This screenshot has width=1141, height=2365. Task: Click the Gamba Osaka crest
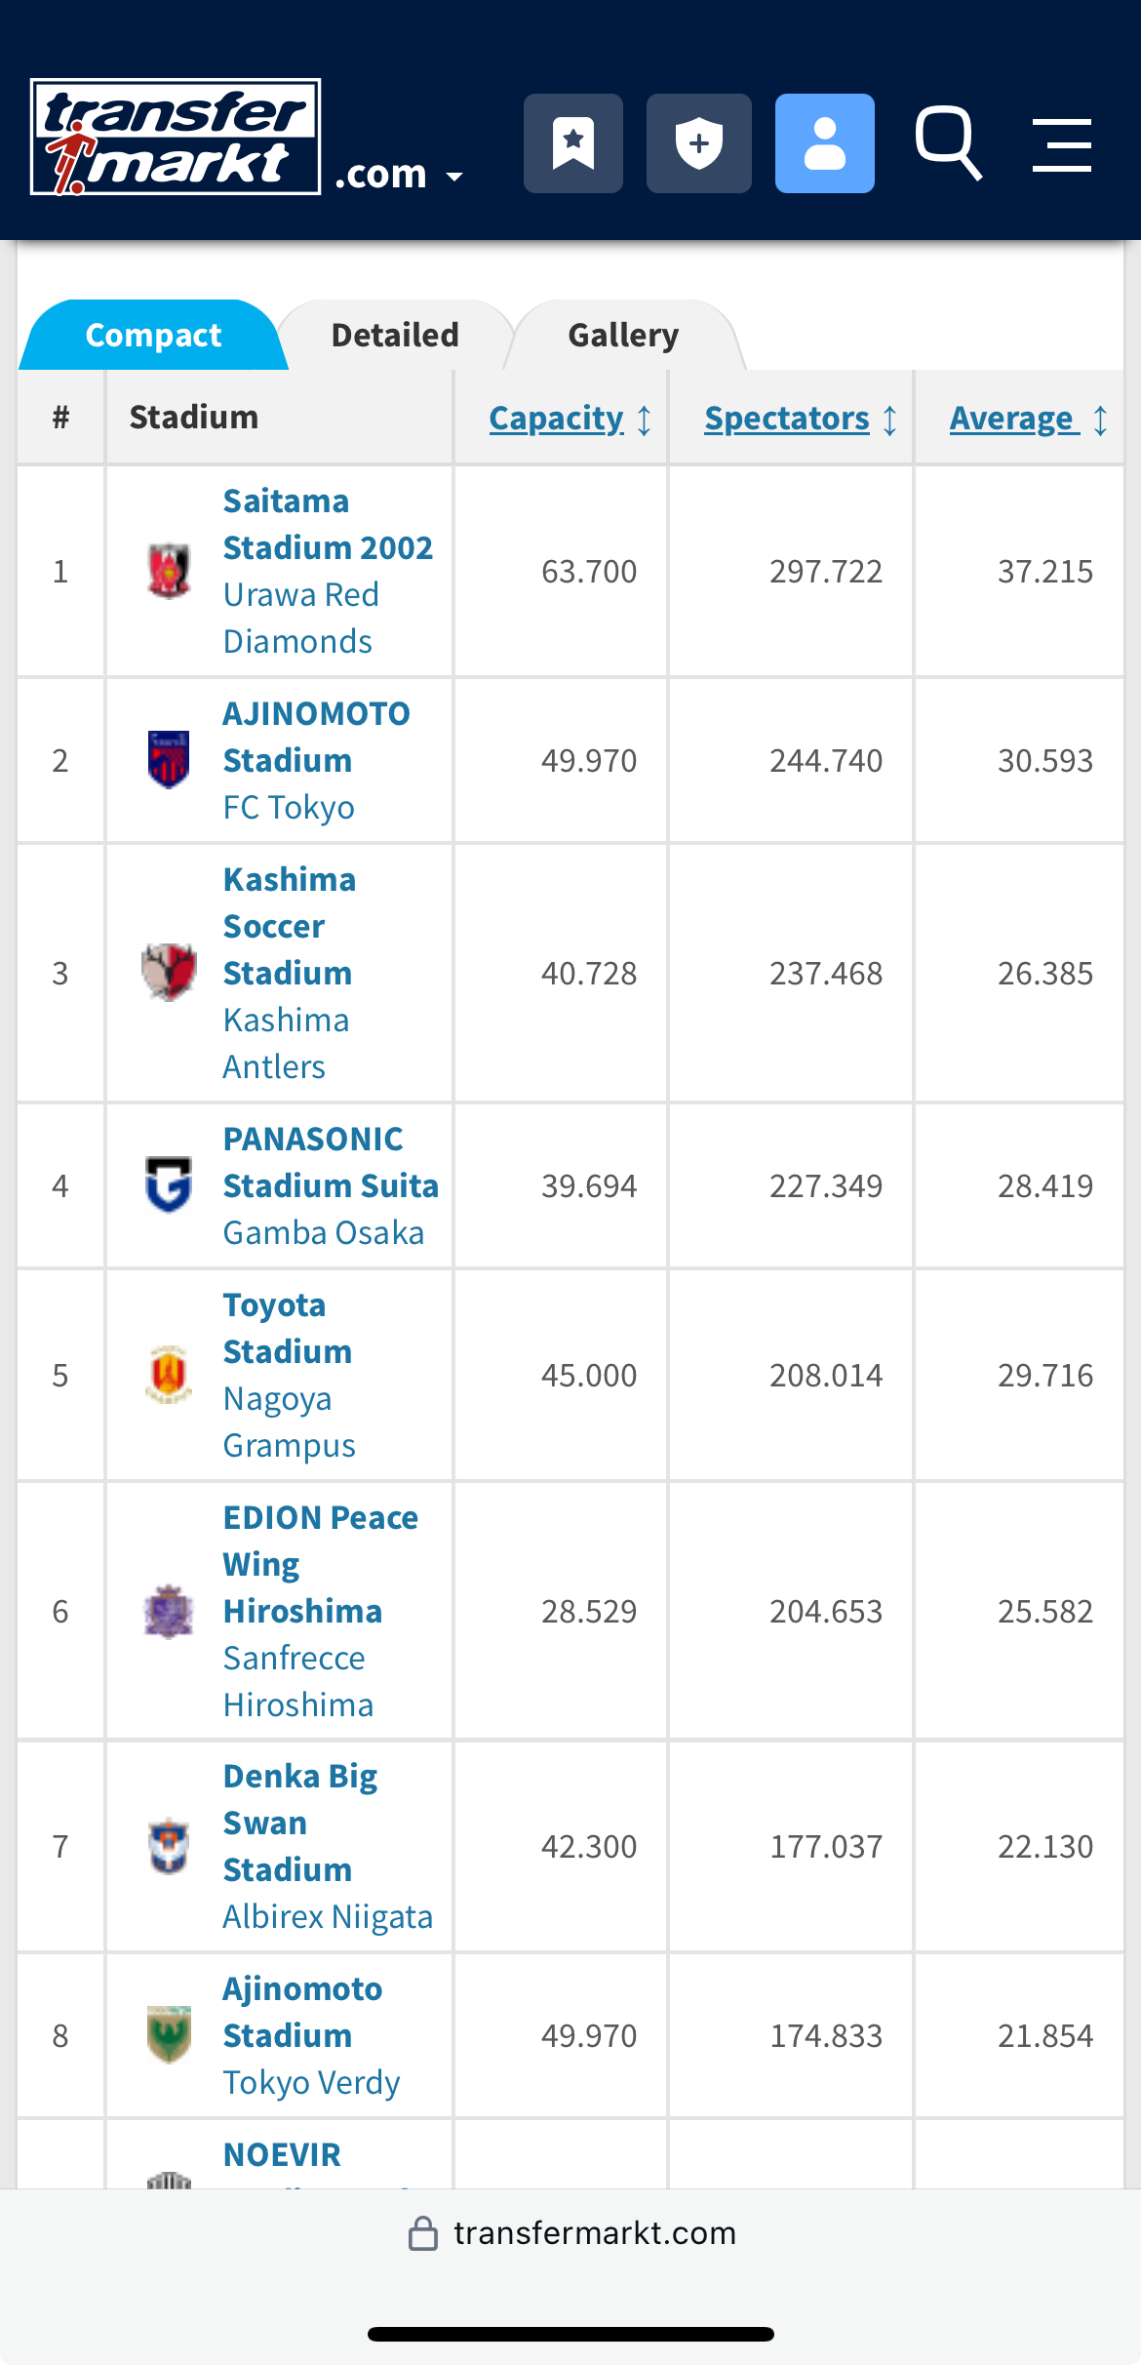pyautogui.click(x=169, y=1185)
